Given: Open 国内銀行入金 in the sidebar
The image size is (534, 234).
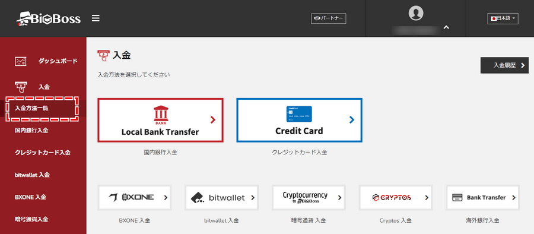Looking at the screenshot, I should [31, 130].
